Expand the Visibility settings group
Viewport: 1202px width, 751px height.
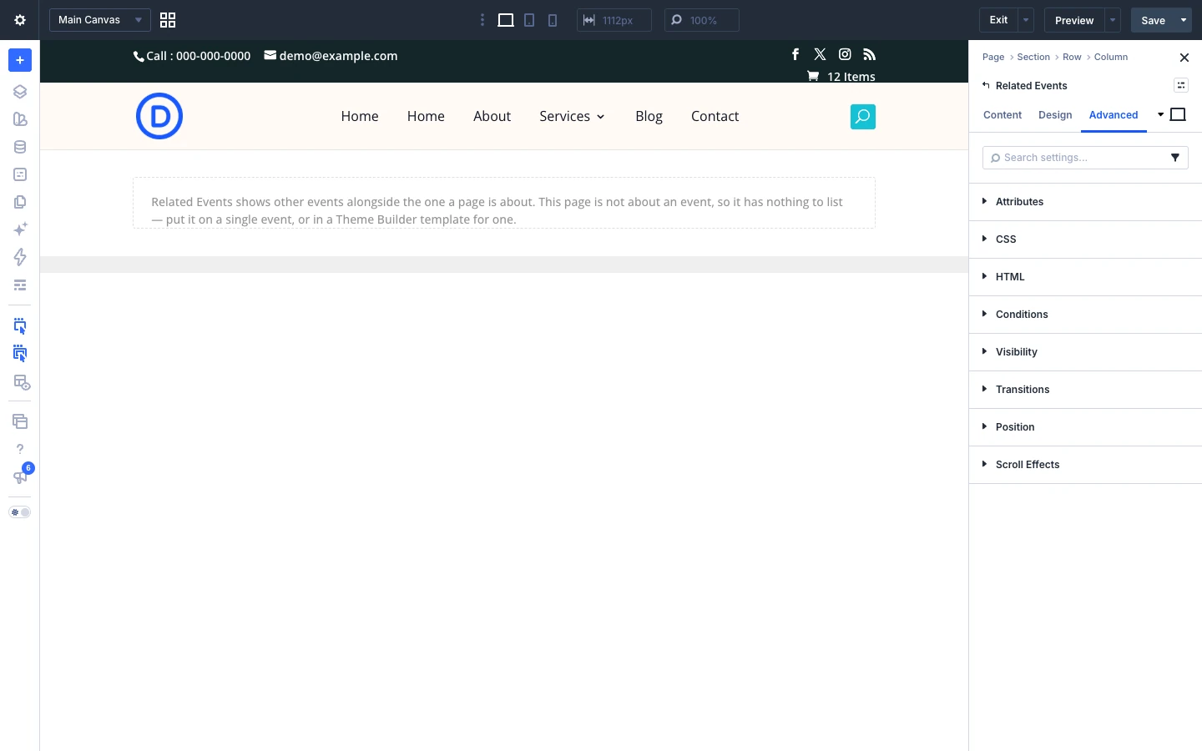(x=1085, y=352)
